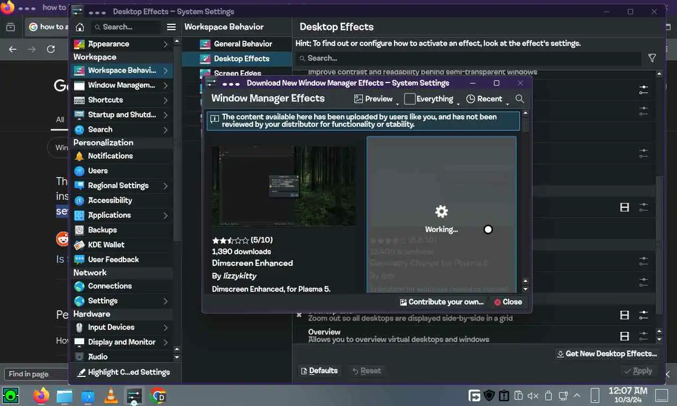Viewport: 677px width, 406px height.
Task: Open Users settings in the sidebar
Action: [x=122, y=171]
